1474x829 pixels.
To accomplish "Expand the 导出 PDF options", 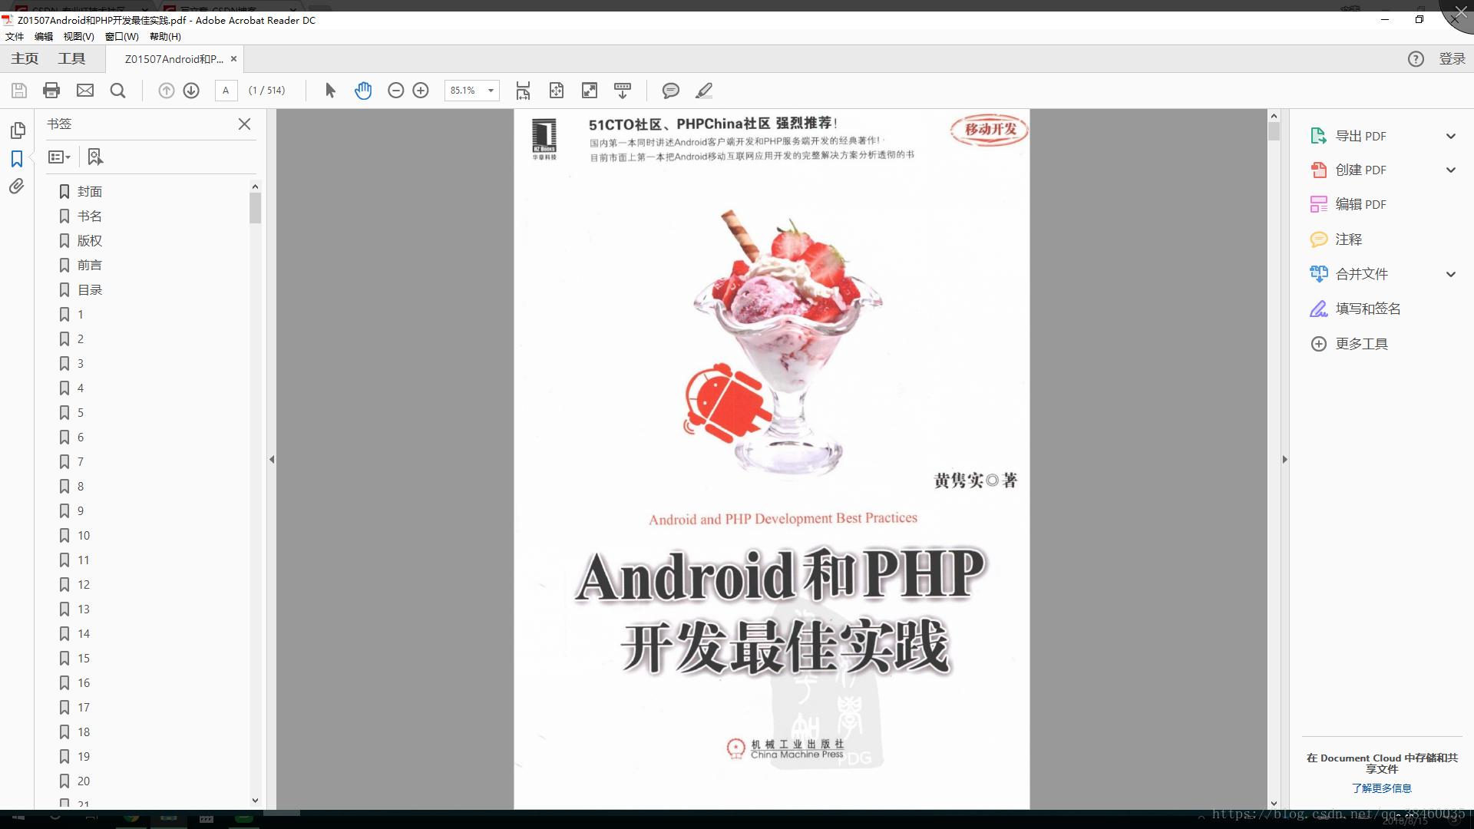I will [x=1450, y=136].
